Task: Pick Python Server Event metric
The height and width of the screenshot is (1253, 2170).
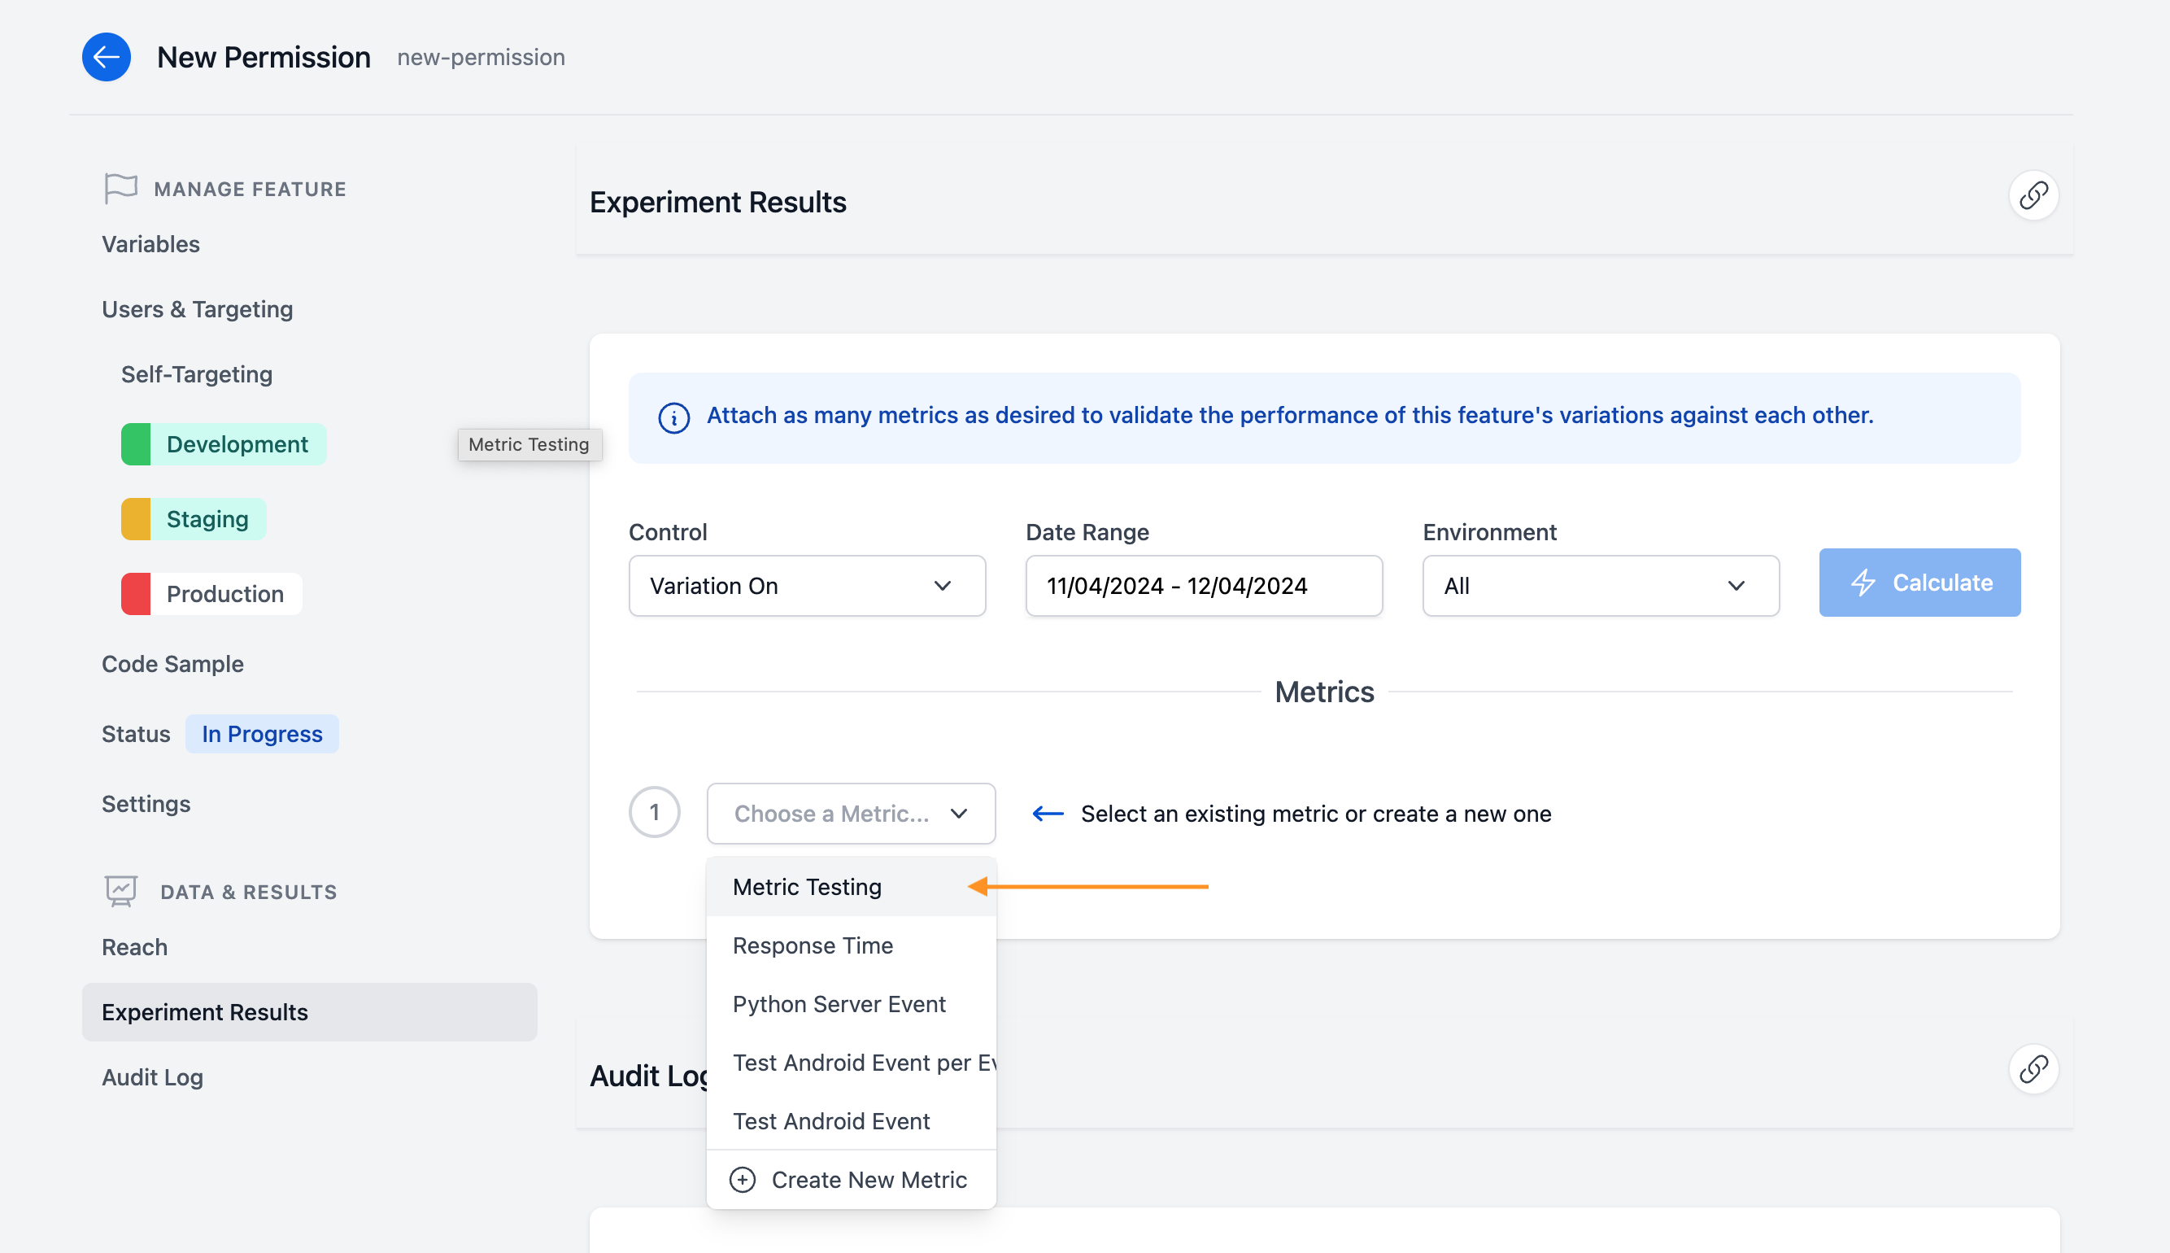Action: coord(839,1003)
